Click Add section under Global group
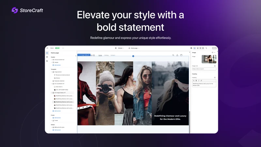The width and height of the screenshot is (261, 147). (56, 130)
